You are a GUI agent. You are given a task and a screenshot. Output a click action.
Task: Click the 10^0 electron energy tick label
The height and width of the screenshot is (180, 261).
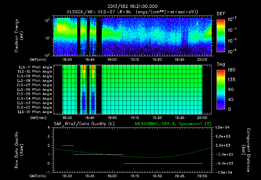(47, 55)
